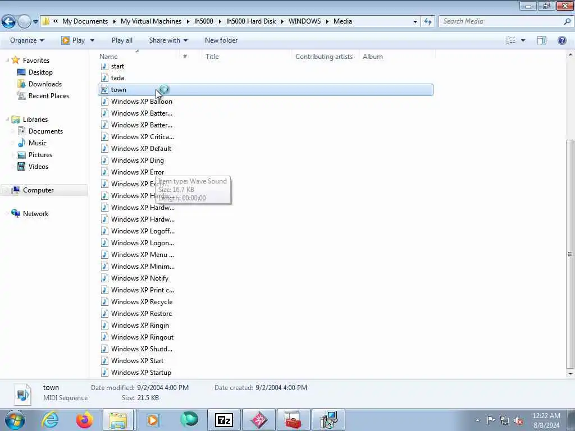
Task: Select the Windows XP Restore file icon
Action: coord(104,313)
